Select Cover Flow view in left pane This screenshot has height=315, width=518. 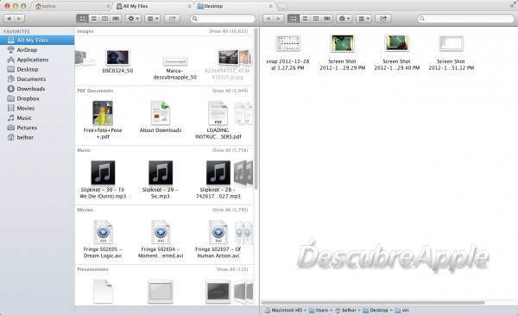pos(116,18)
